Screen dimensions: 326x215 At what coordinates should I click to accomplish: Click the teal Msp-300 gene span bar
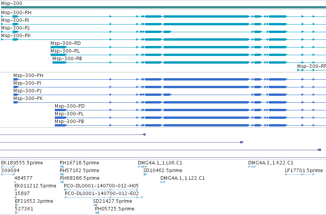tap(164, 7)
